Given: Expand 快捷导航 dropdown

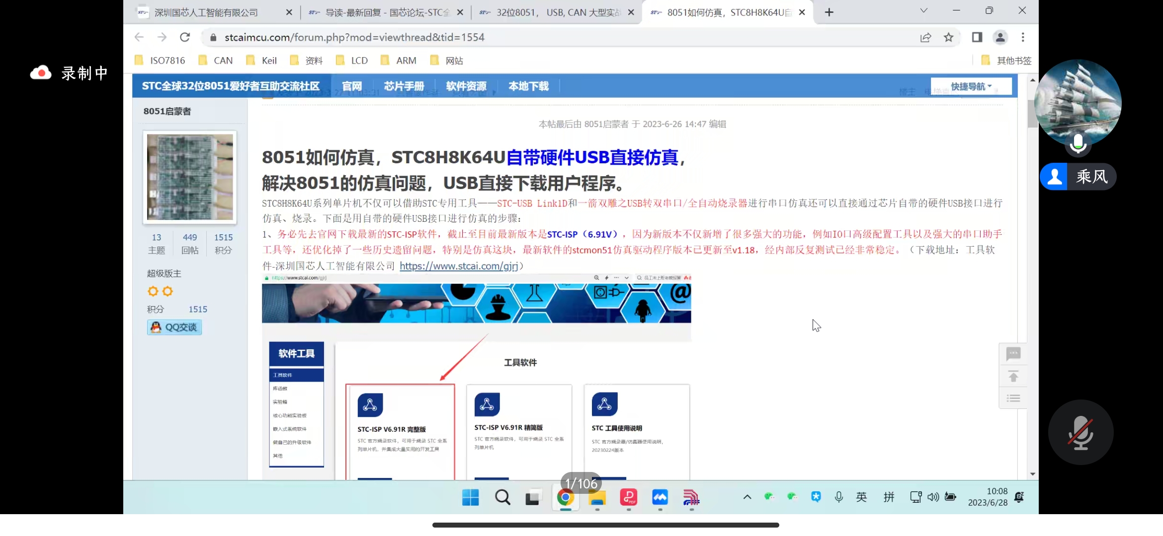Looking at the screenshot, I should 971,86.
